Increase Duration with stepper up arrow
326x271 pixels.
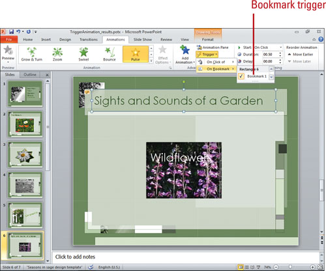(x=280, y=53)
